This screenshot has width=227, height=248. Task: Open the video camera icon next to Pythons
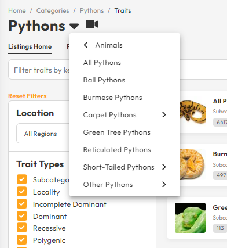[x=92, y=24]
